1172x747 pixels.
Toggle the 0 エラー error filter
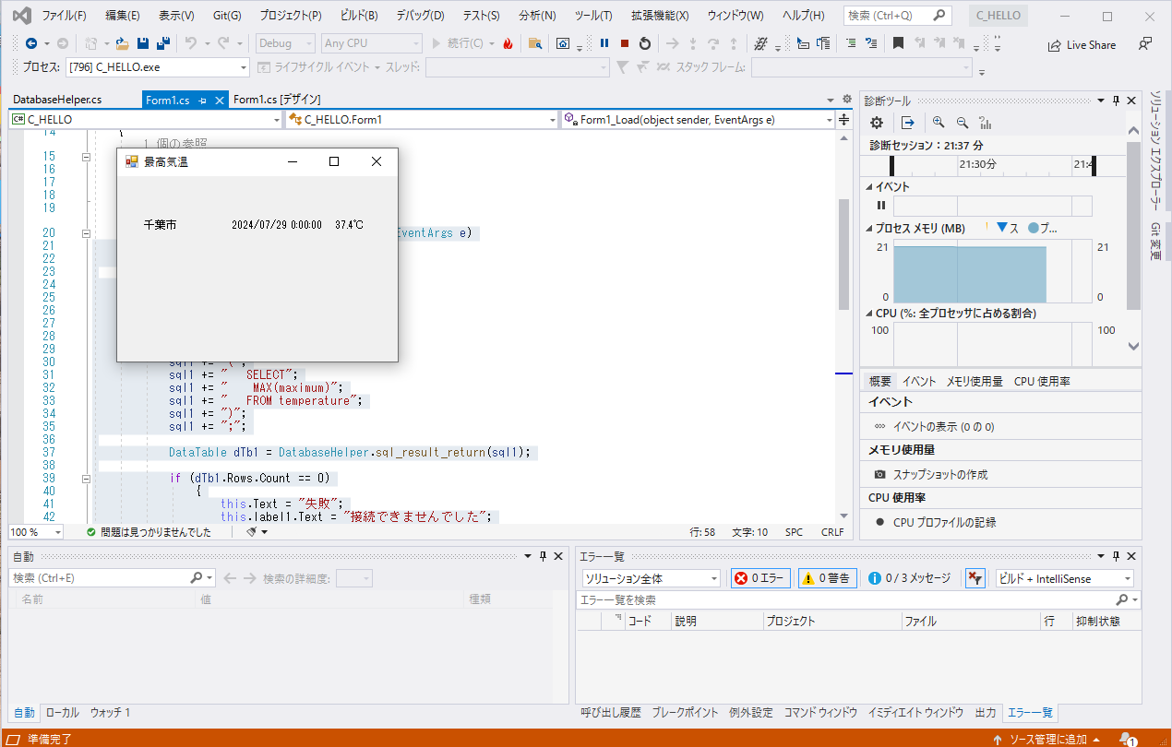coord(760,578)
